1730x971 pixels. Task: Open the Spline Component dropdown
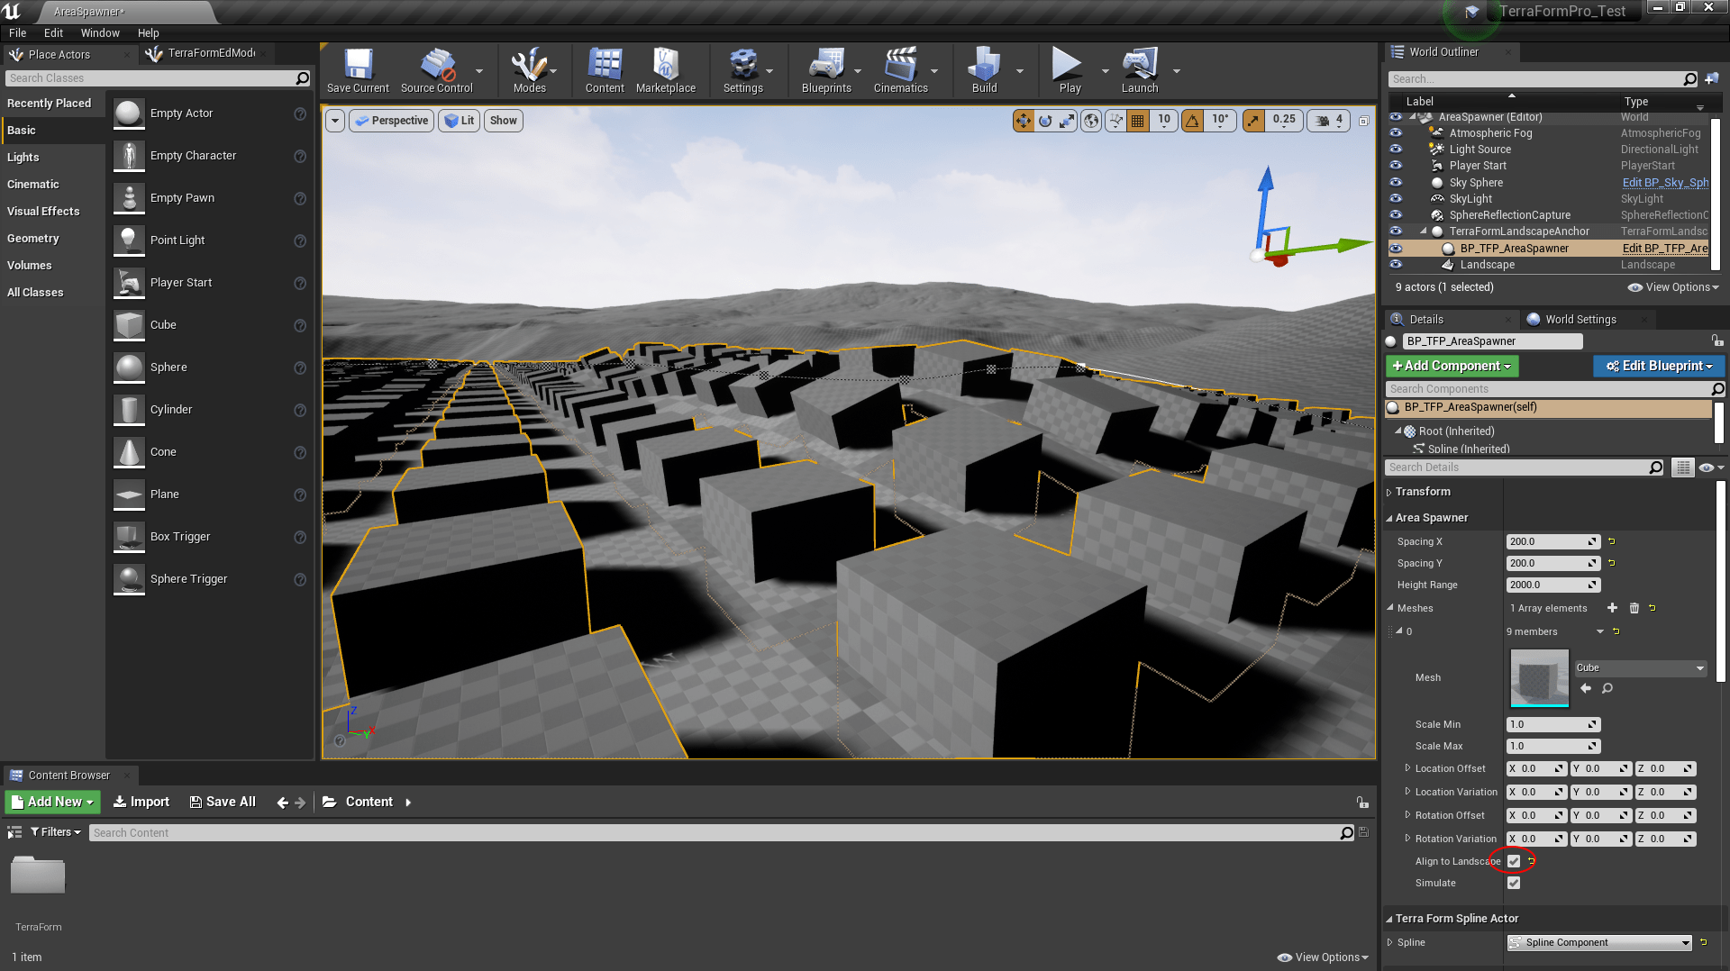pyautogui.click(x=1599, y=942)
